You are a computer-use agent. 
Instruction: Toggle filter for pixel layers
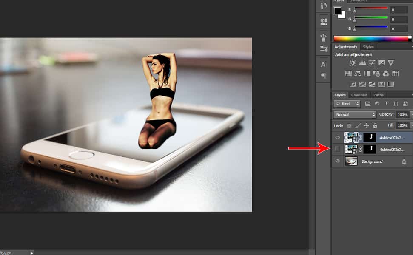[x=367, y=104]
